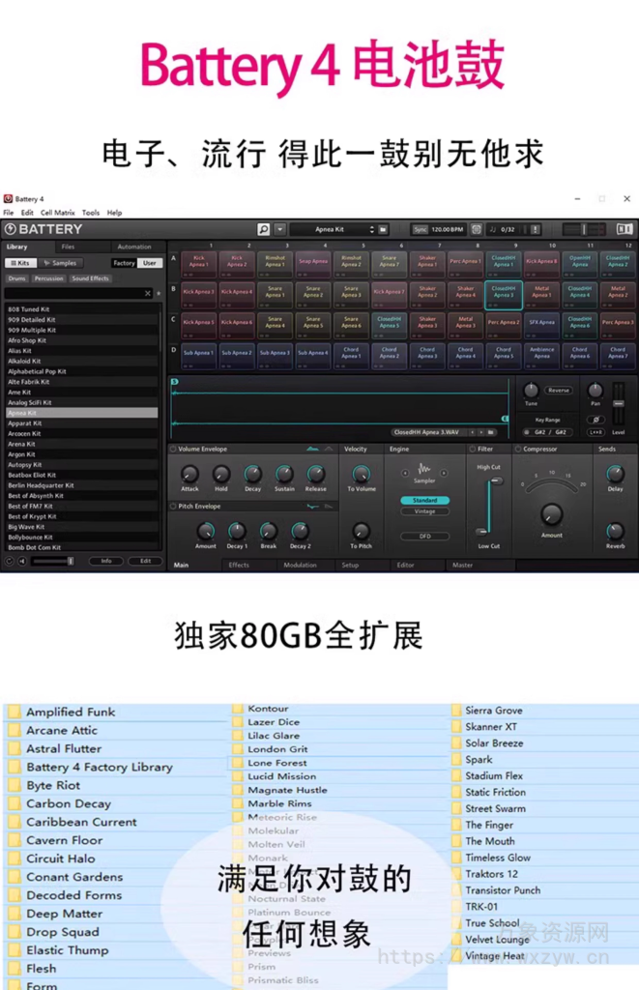This screenshot has width=639, height=990.
Task: Click the Info button below kit list
Action: click(x=106, y=561)
